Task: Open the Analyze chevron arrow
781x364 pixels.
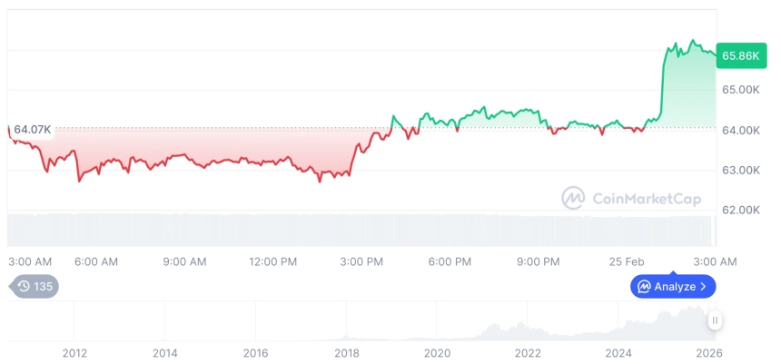Action: pyautogui.click(x=703, y=287)
